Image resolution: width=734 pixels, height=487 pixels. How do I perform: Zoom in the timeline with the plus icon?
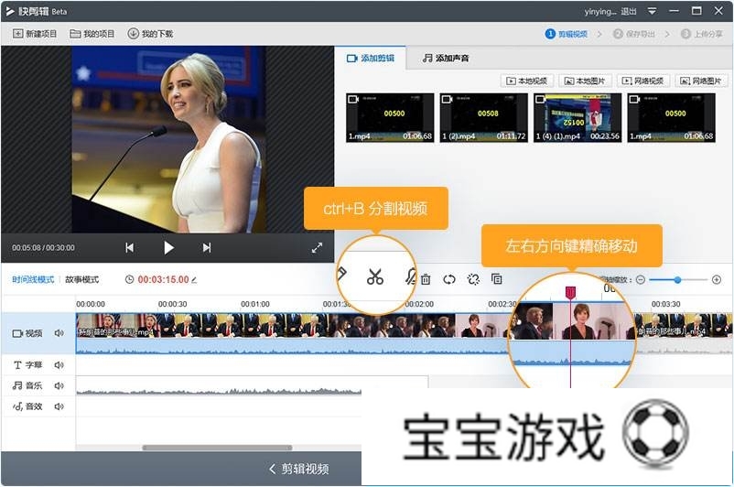pyautogui.click(x=717, y=279)
